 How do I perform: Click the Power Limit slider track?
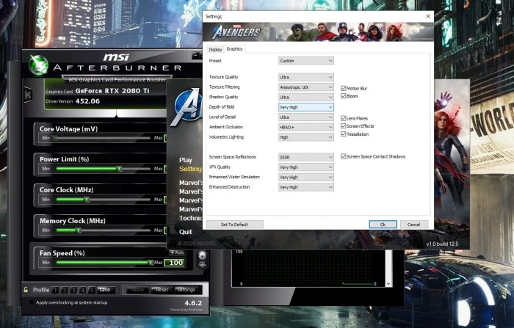coord(101,169)
